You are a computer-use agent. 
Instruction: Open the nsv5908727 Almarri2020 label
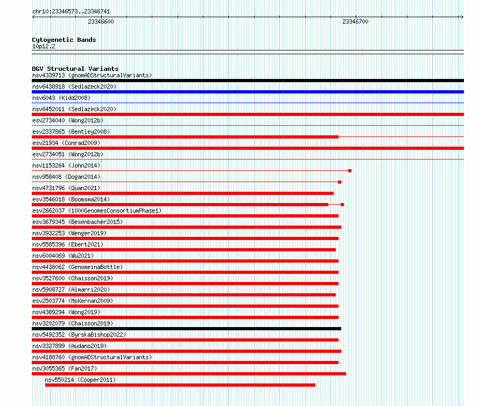click(x=71, y=289)
